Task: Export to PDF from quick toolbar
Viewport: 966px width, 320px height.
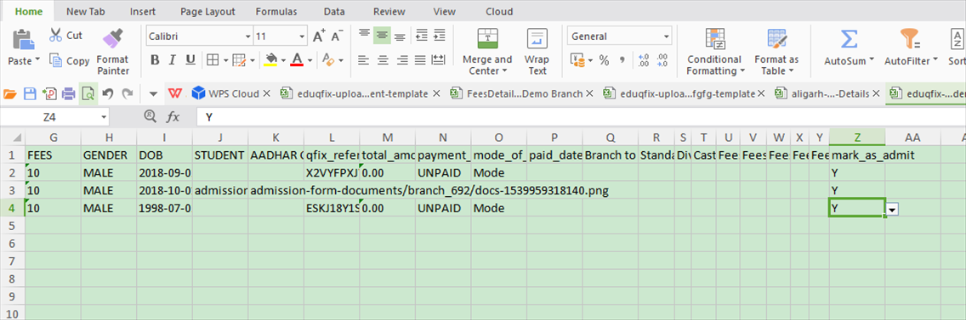Action: (x=50, y=93)
